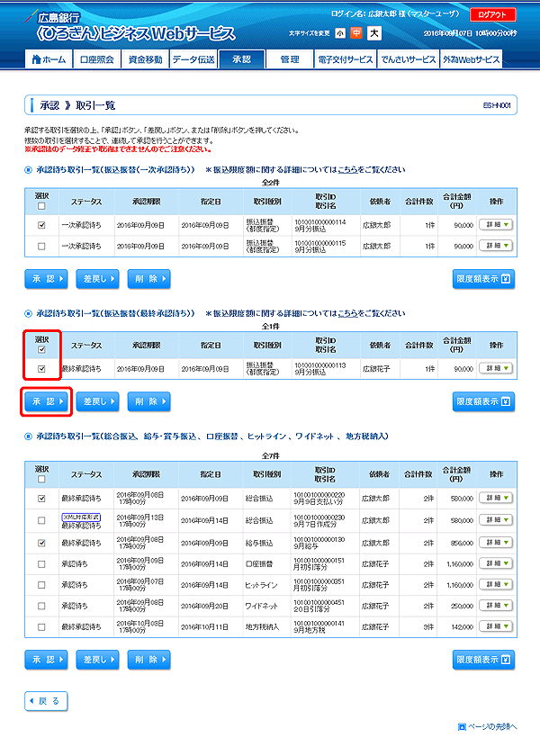Uncheck the 給与振込 9月給与 row checkbox
The width and height of the screenshot is (540, 738).
coord(42,543)
